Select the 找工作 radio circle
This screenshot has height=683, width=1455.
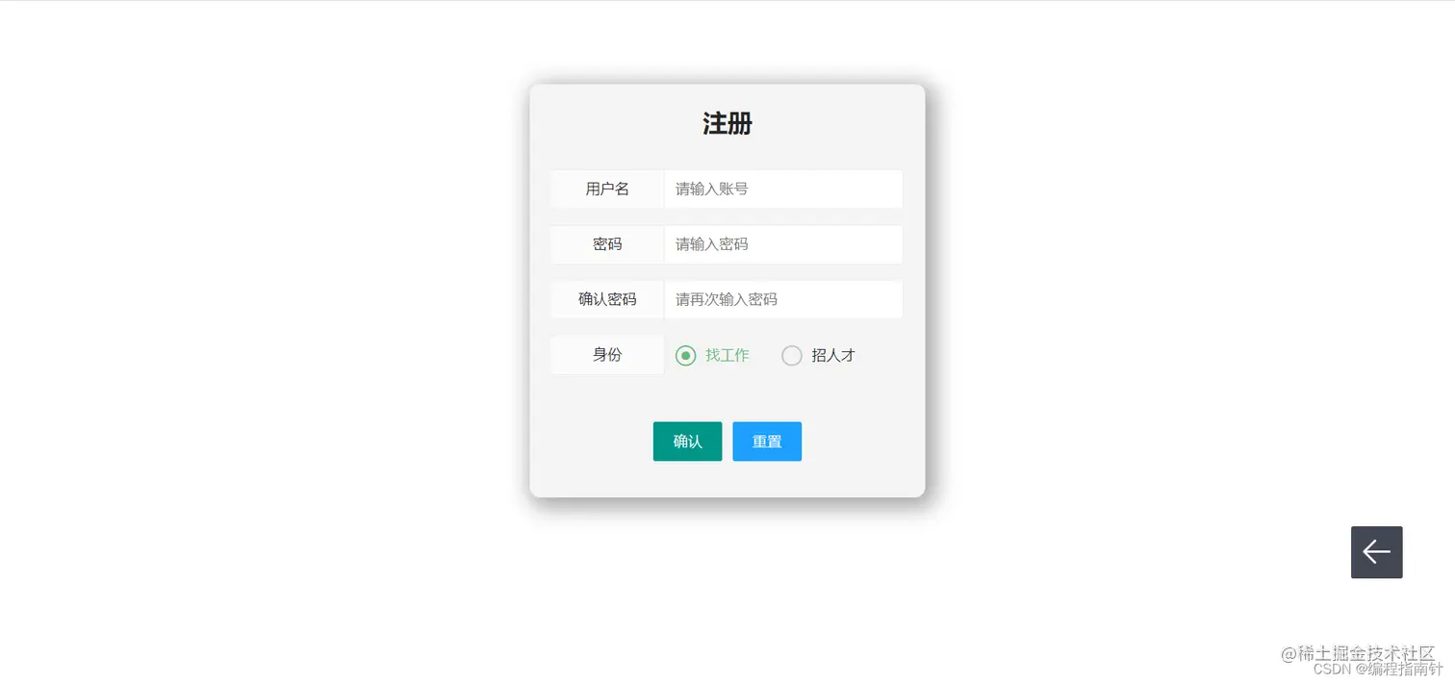pyautogui.click(x=685, y=356)
